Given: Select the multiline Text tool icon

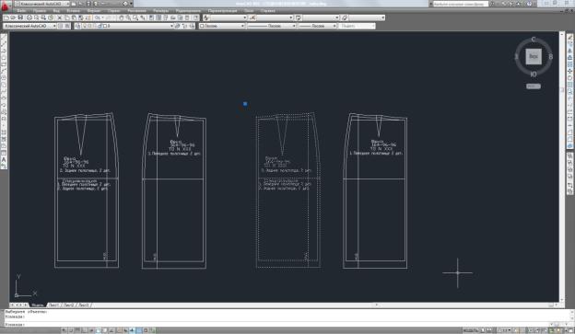Looking at the screenshot, I should [4, 160].
